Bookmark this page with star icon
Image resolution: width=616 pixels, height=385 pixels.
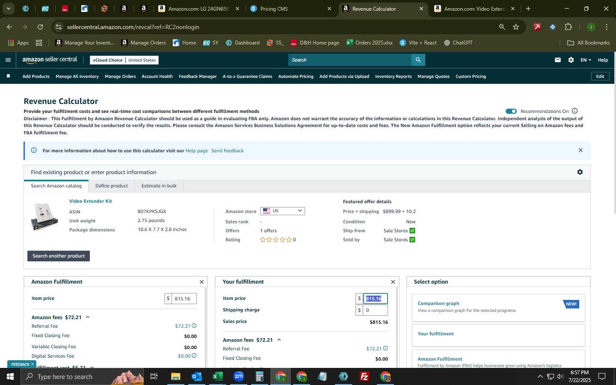click(516, 27)
